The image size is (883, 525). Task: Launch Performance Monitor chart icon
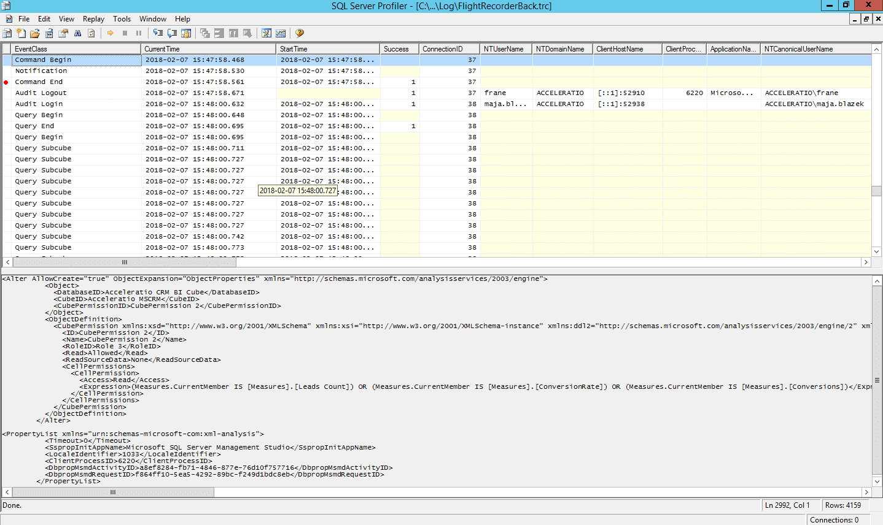tap(281, 33)
